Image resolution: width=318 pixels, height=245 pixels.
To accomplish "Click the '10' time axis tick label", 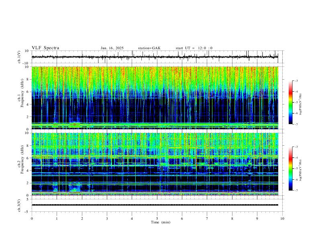I will [x=282, y=219].
